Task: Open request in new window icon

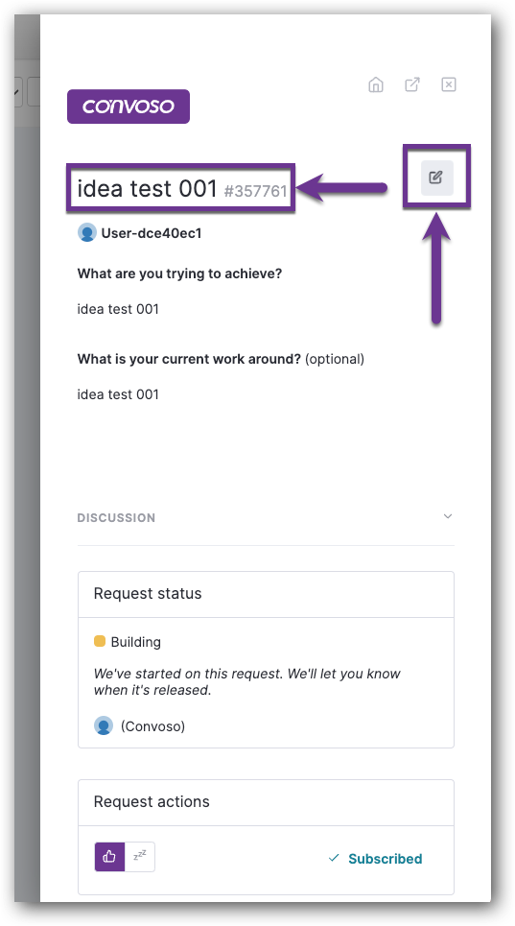Action: pos(412,84)
